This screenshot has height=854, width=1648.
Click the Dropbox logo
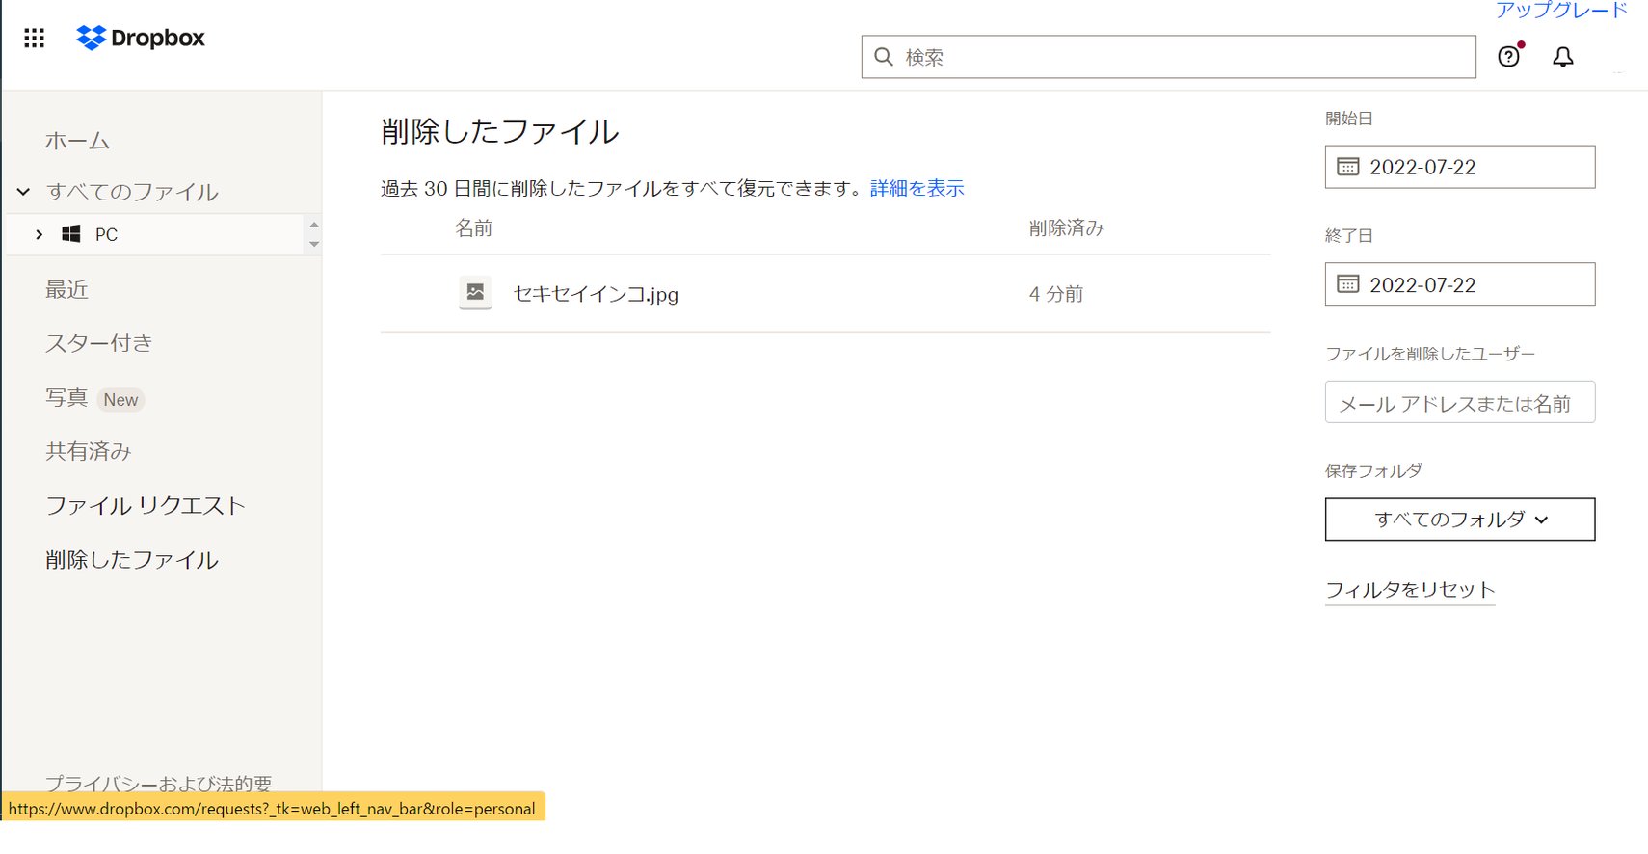tap(141, 38)
